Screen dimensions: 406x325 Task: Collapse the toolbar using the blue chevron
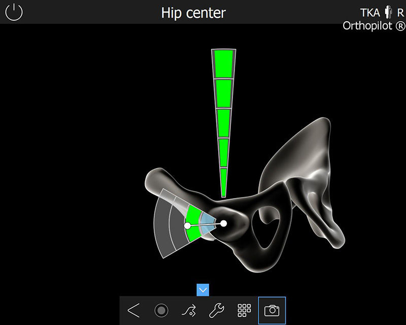click(202, 290)
